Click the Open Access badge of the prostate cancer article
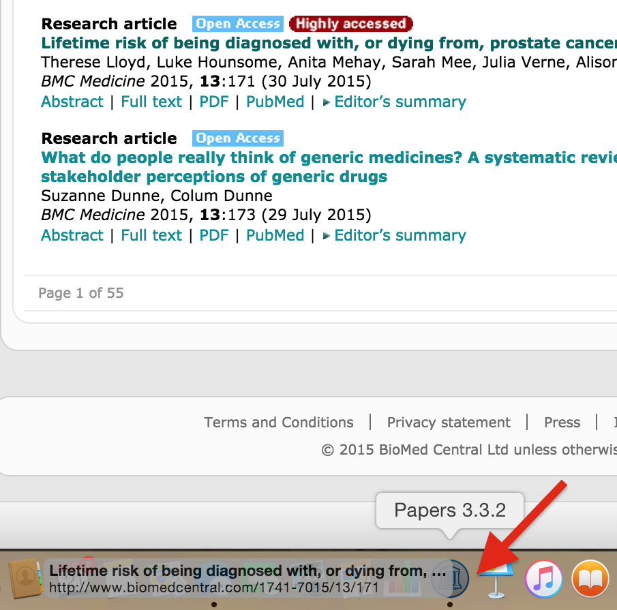The width and height of the screenshot is (617, 610). pyautogui.click(x=238, y=24)
